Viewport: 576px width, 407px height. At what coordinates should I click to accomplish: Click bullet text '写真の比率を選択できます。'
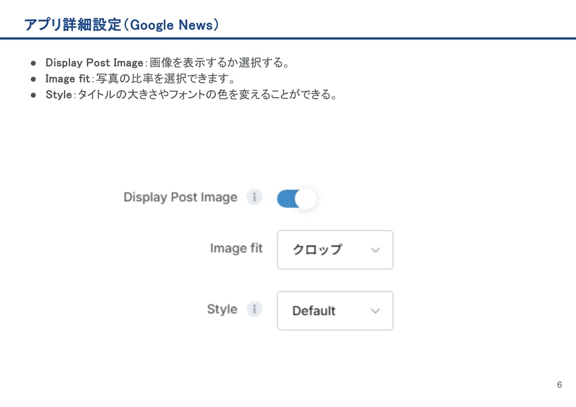[x=166, y=79]
